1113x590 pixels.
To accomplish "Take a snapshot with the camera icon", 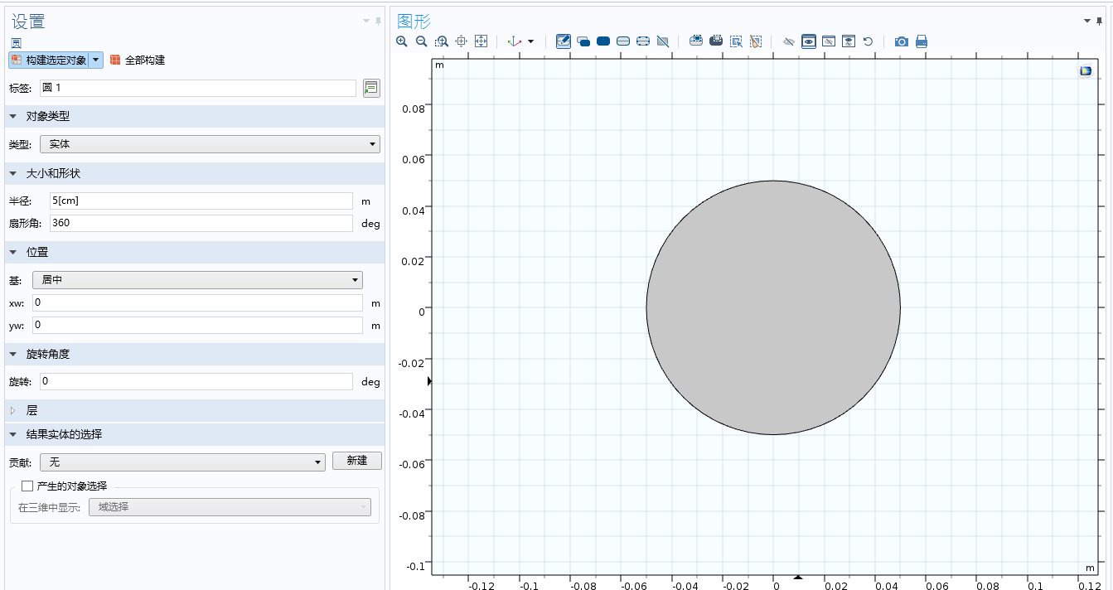I will tap(902, 41).
